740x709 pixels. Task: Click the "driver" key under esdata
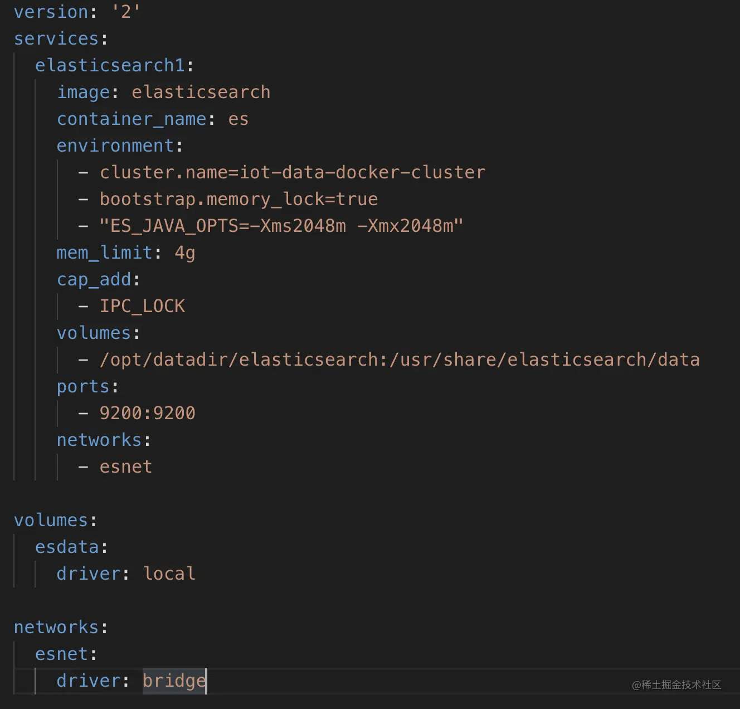[x=89, y=574]
